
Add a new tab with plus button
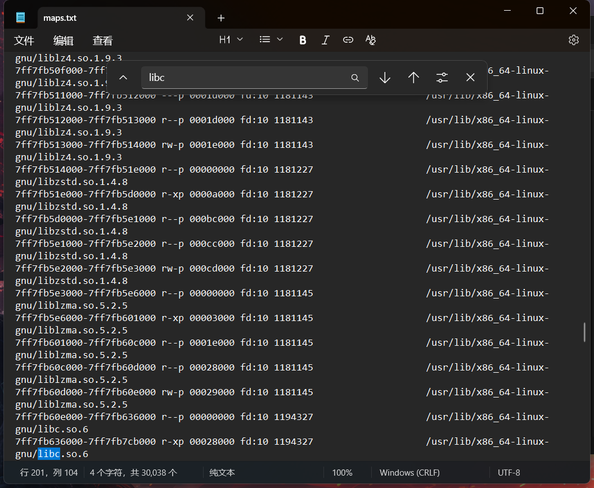pyautogui.click(x=221, y=18)
